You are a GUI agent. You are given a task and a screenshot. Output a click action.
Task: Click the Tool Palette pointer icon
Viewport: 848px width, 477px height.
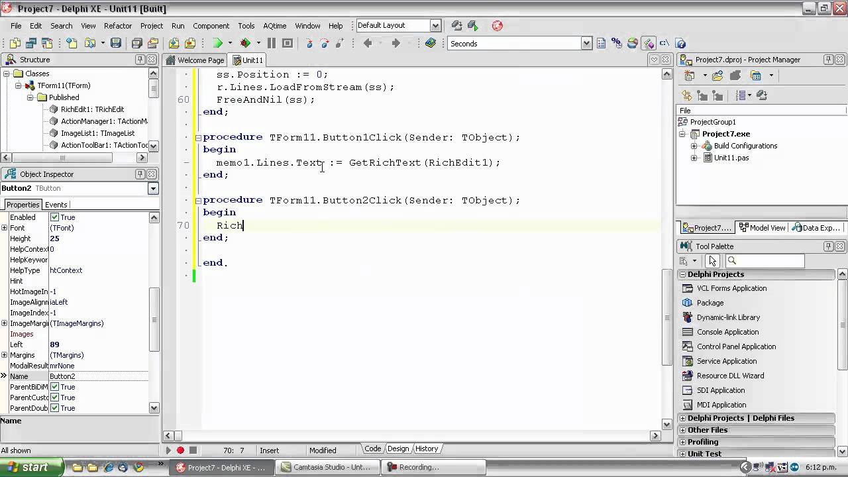(x=712, y=261)
